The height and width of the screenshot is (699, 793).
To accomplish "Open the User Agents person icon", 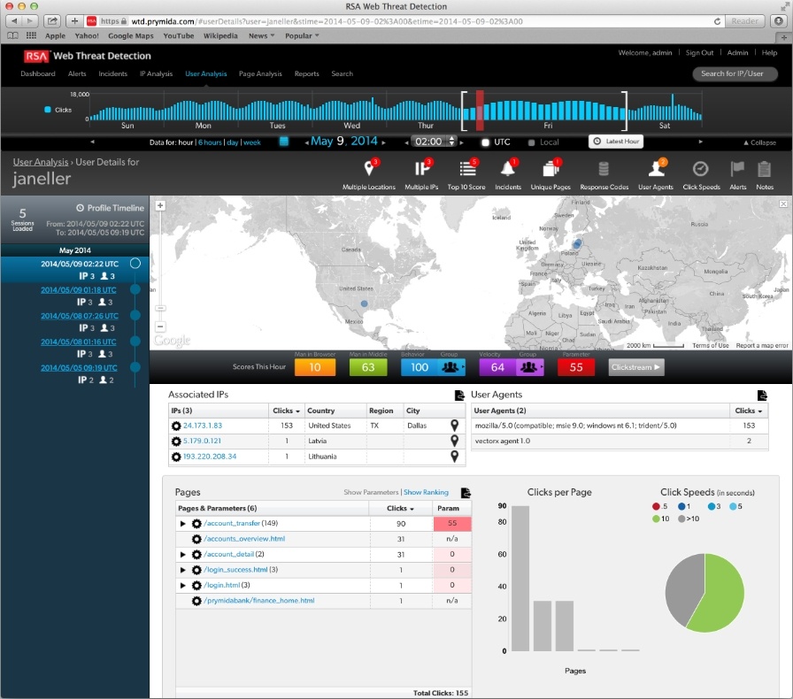I will [656, 168].
